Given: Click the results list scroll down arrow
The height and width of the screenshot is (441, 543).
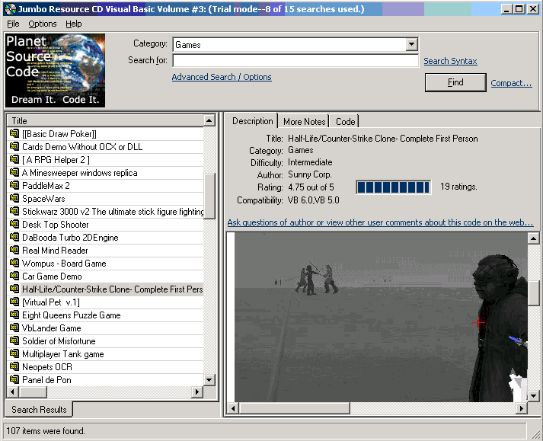Looking at the screenshot, I should click(x=209, y=379).
